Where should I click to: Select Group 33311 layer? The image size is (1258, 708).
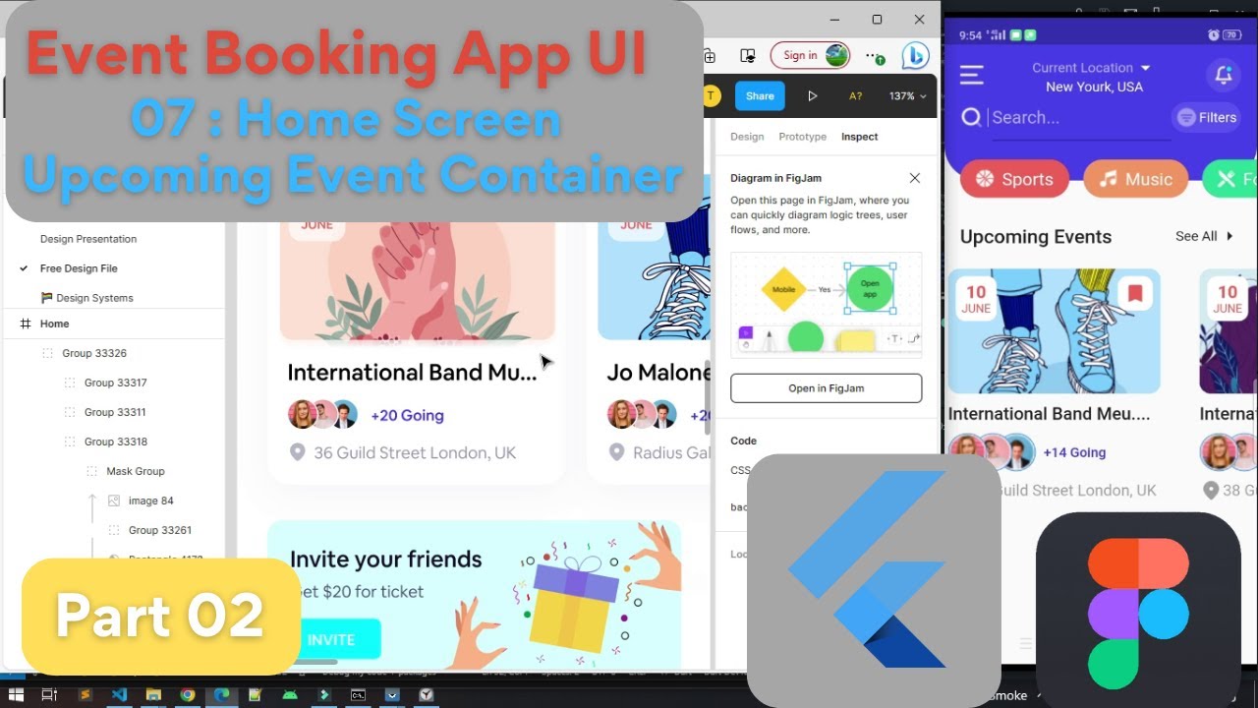[114, 412]
